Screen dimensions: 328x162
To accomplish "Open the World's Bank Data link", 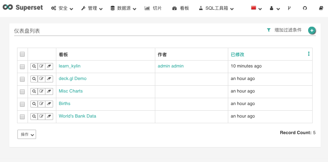I will 77,116.
